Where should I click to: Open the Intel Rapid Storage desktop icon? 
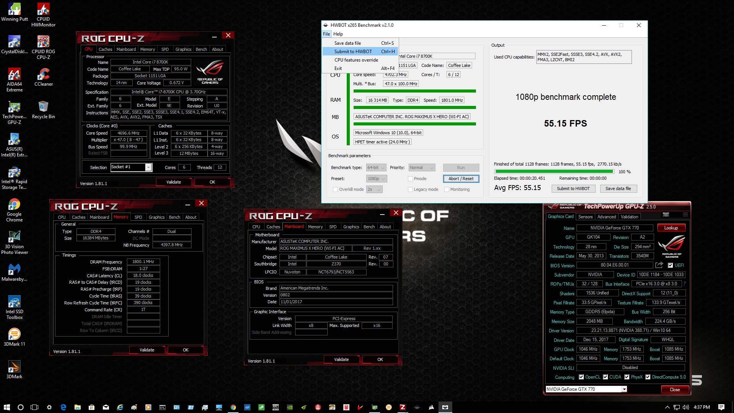(x=14, y=177)
